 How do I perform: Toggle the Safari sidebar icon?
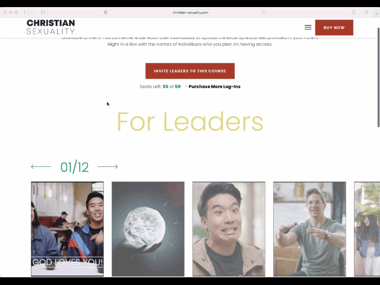point(43,12)
